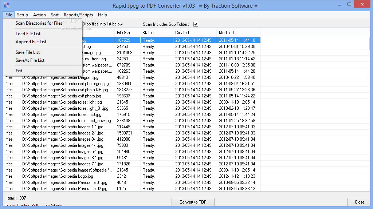Screen dimensions: 373x209
Task: Click file size value 672709
Action: point(123,65)
